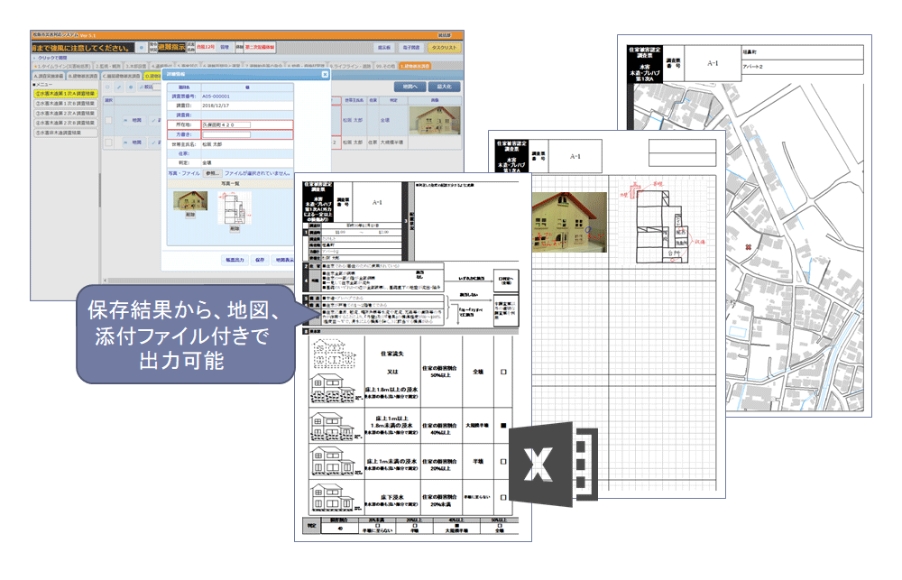Screen dimensions: 902x580
Task: Click the 全壊 checkbox on survey sheet
Action: (503, 373)
